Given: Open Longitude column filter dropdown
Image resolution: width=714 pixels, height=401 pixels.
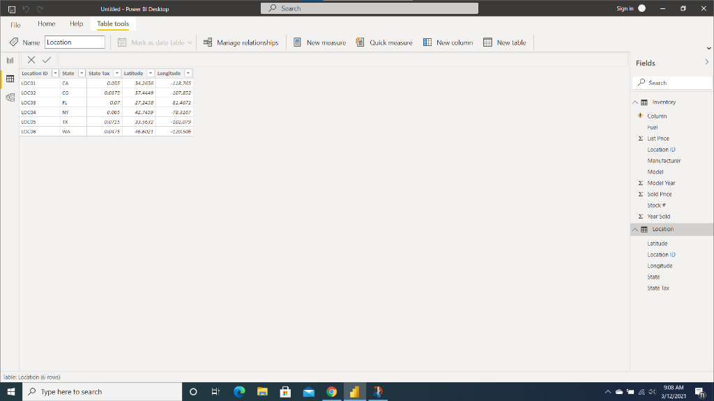Looking at the screenshot, I should click(x=188, y=73).
